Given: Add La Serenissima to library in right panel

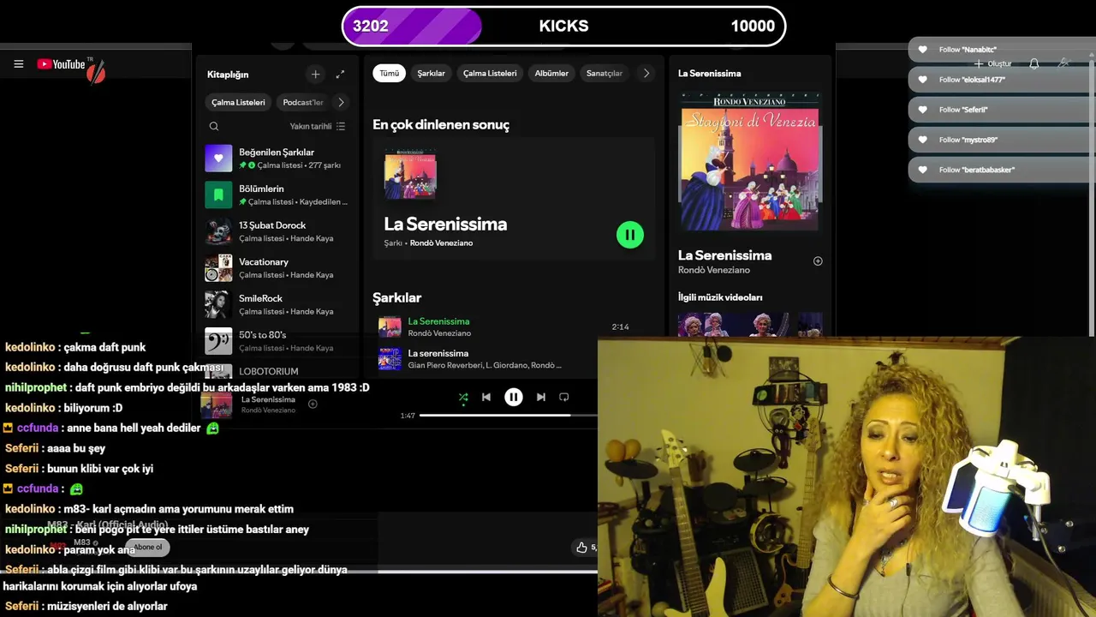Looking at the screenshot, I should [x=818, y=261].
